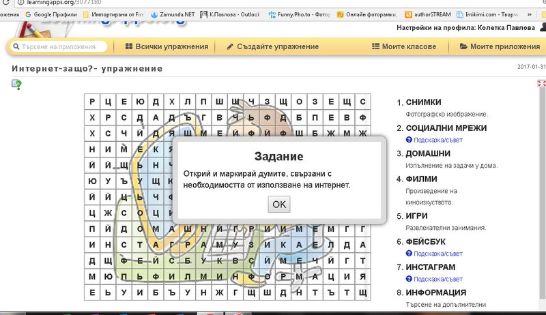The height and width of the screenshot is (315, 546).
Task: Open Imikimi.com bookmark
Action: [487, 14]
